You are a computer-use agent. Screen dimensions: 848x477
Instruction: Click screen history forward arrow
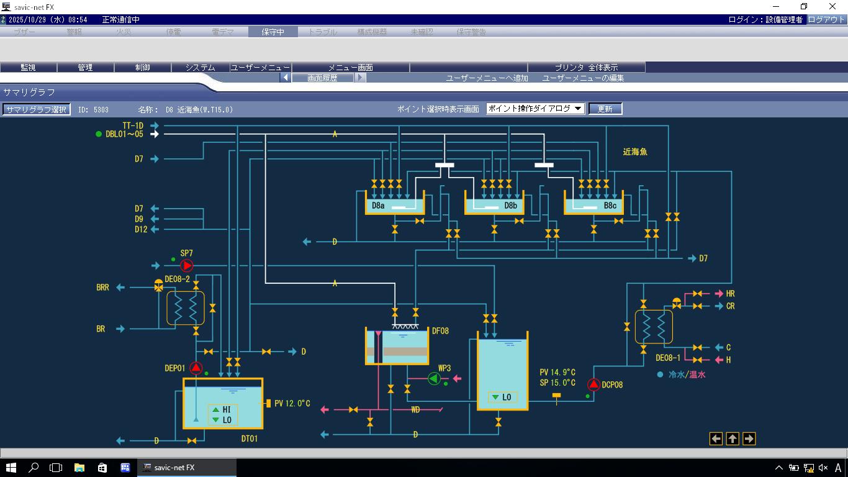pos(360,78)
